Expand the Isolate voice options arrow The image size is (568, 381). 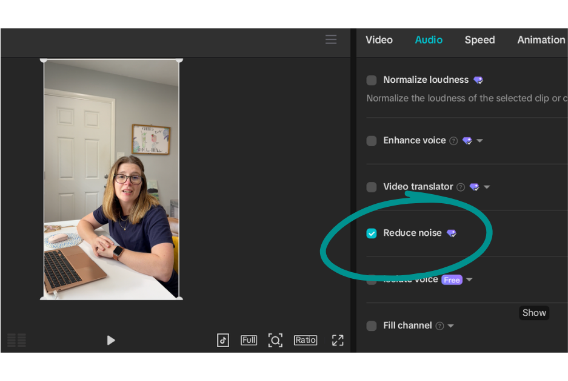point(469,279)
